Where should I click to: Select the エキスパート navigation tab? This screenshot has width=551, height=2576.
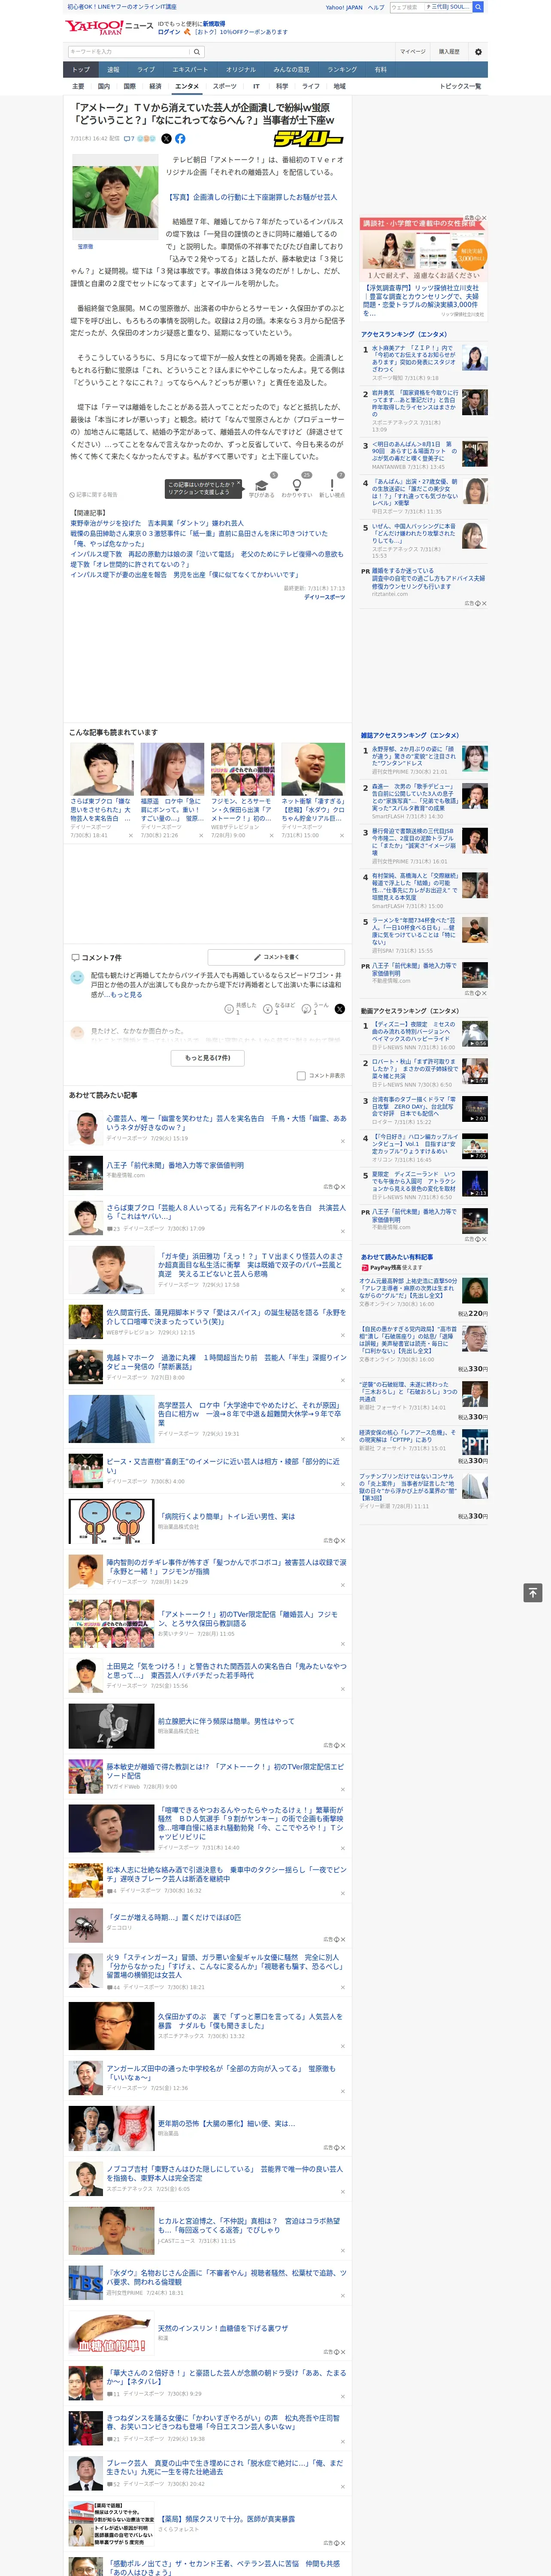(190, 70)
